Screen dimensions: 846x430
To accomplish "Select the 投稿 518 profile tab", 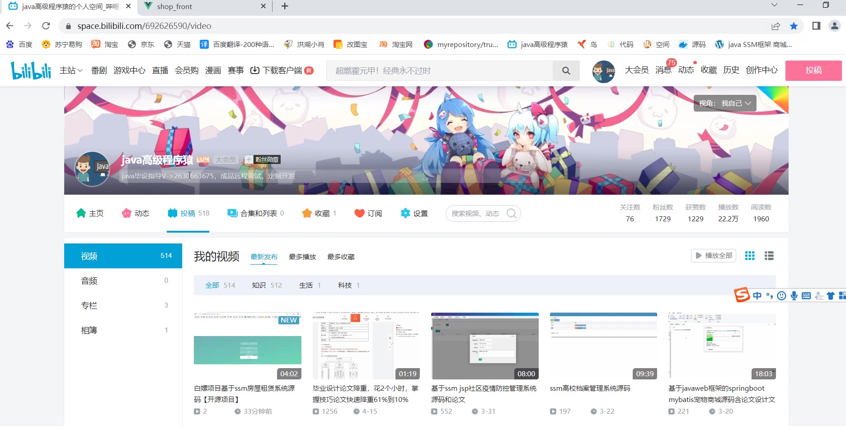I will pyautogui.click(x=188, y=213).
